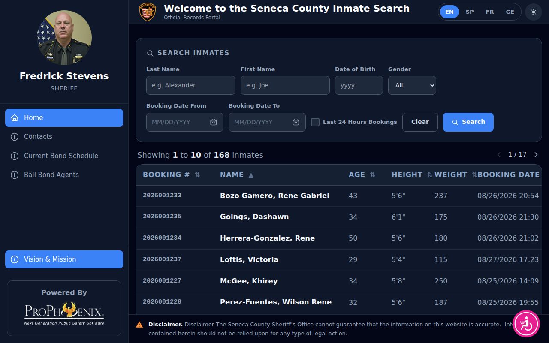The width and height of the screenshot is (549, 343).
Task: Click the First Name input field
Action: click(285, 85)
